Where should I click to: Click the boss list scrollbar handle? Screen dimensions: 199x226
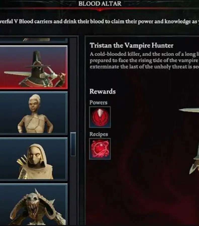click(x=73, y=144)
